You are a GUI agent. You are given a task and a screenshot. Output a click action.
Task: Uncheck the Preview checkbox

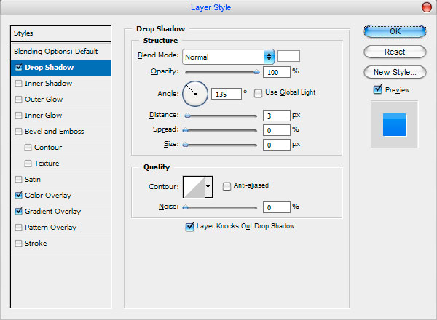(x=377, y=89)
